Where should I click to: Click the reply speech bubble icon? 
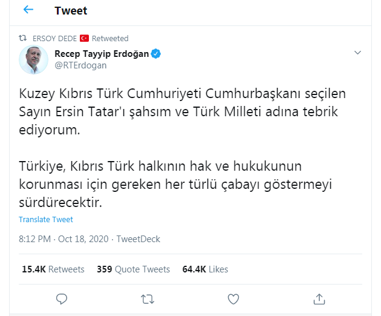pyautogui.click(x=61, y=298)
